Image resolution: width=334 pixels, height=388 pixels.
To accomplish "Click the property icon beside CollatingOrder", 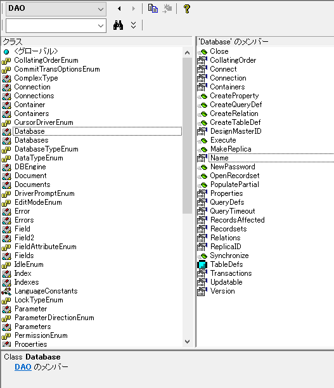I will [202, 60].
